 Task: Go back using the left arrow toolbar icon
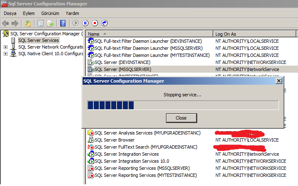pyautogui.click(x=5, y=23)
